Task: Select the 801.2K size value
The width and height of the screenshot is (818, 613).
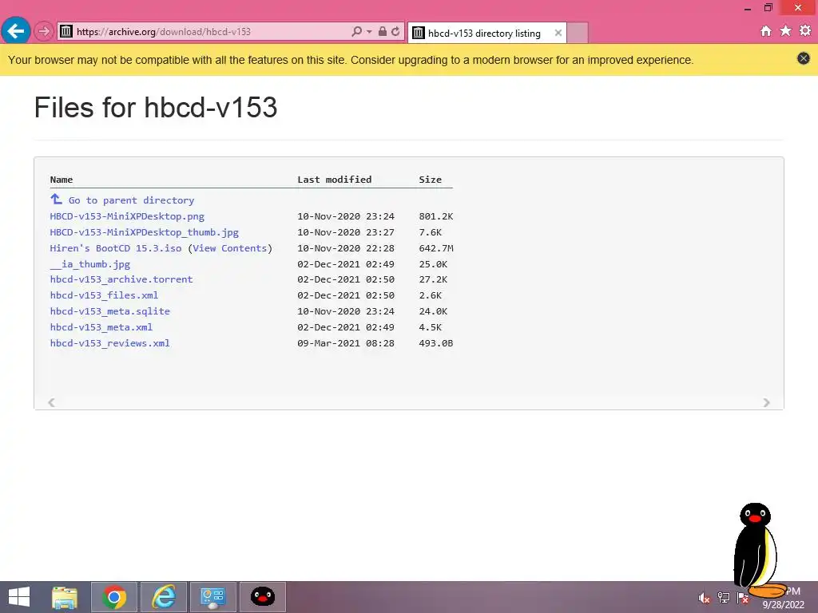Action: (435, 216)
